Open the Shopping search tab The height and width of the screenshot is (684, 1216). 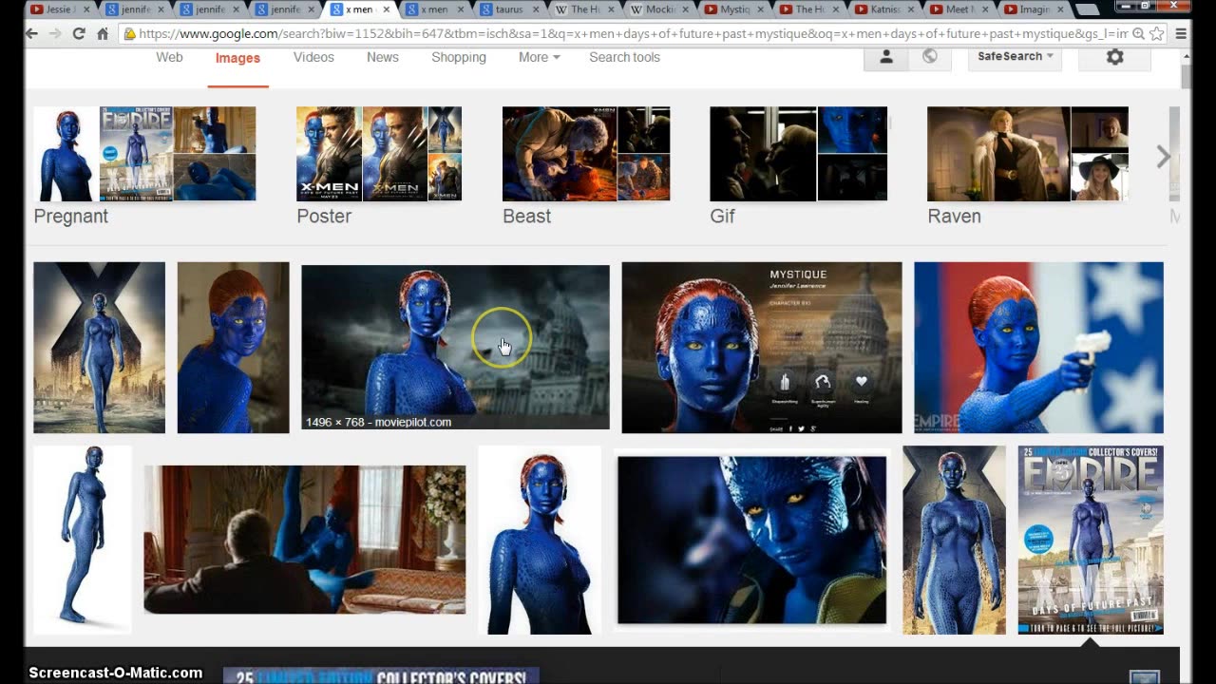[459, 57]
